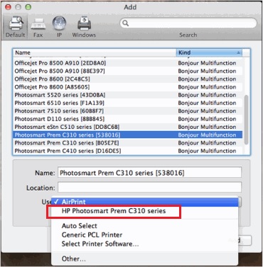Click the printer Name text field

(150, 173)
